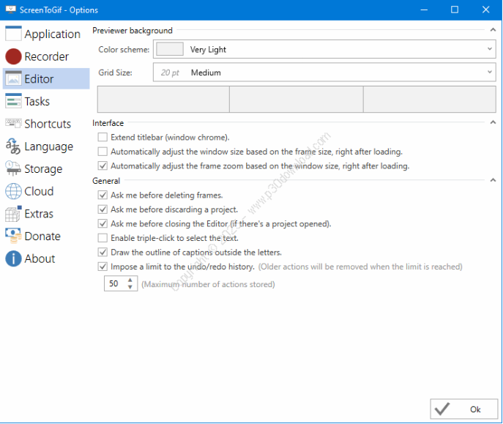The height and width of the screenshot is (424, 503).
Task: Select the Extras icon in sidebar
Action: coord(13,214)
